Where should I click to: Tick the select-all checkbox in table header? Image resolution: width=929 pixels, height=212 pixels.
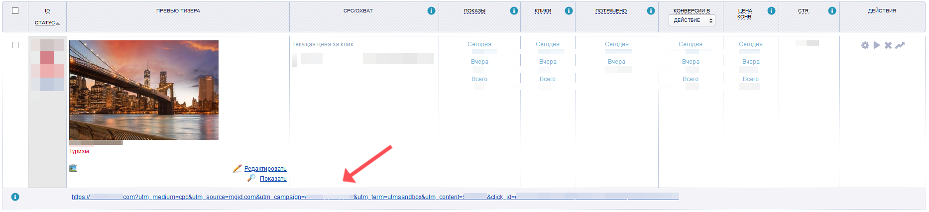(15, 11)
